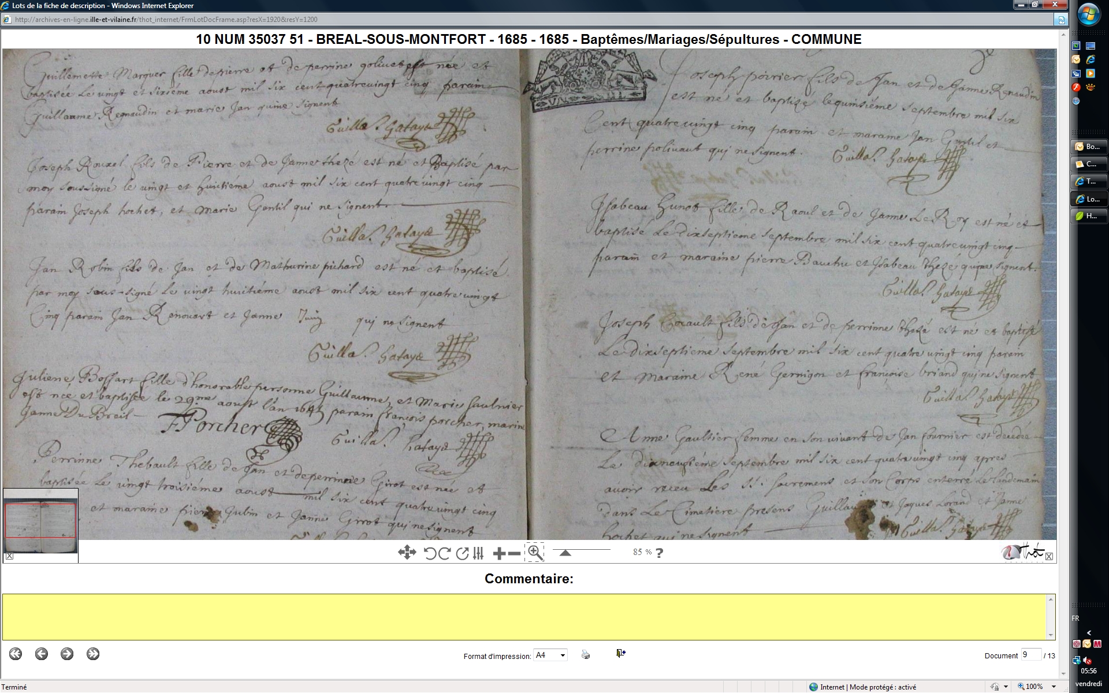Expand the browser zoom level 100% dropdown
This screenshot has width=1109, height=693.
1054,687
